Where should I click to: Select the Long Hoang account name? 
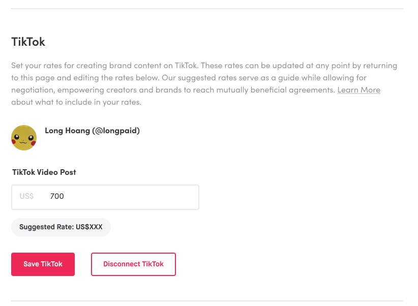click(x=67, y=131)
